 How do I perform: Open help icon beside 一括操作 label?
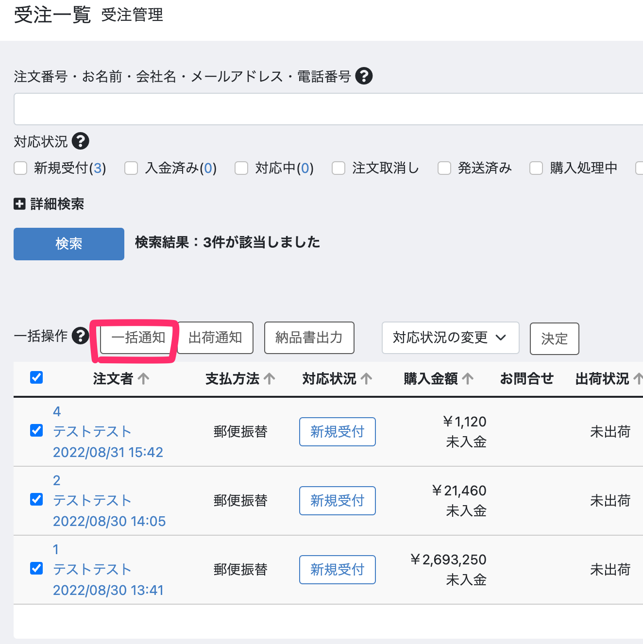tap(80, 336)
